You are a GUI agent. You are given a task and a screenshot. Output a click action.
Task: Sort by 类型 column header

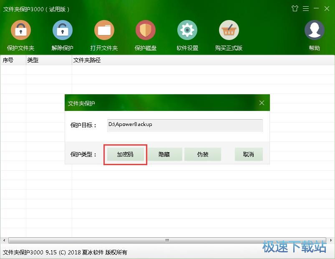point(49,60)
